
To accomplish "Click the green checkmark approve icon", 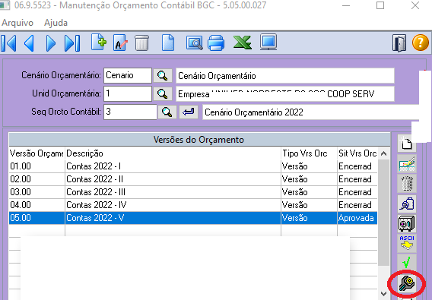I will (407, 262).
